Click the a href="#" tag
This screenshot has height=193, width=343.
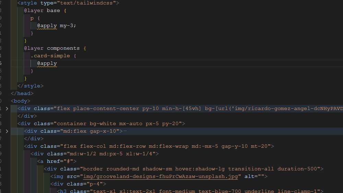[x=57, y=161]
